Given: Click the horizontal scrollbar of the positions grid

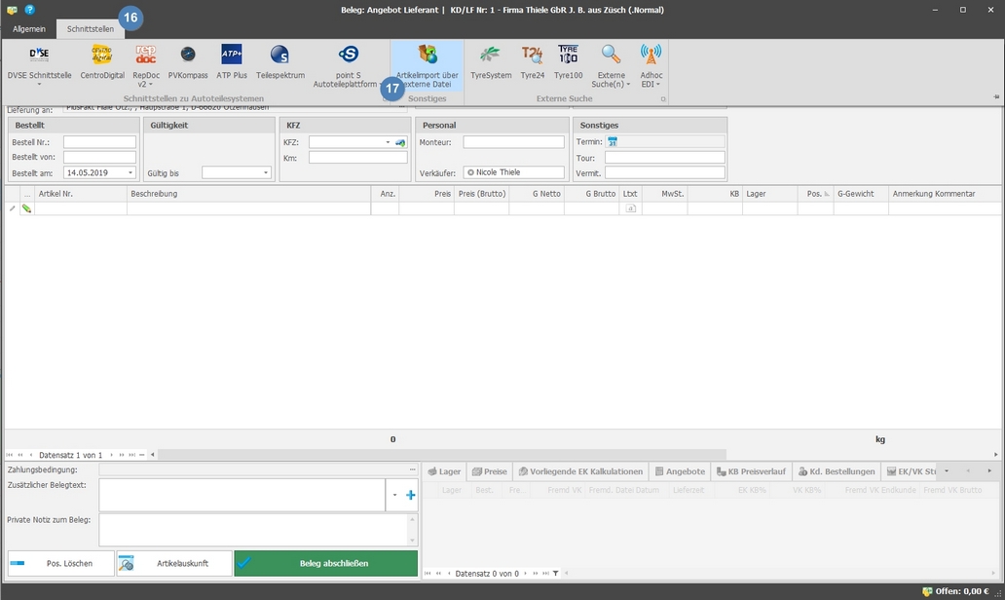Looking at the screenshot, I should pos(442,455).
